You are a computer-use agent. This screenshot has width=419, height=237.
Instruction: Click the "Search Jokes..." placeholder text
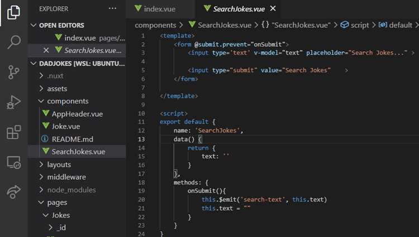pyautogui.click(x=378, y=53)
